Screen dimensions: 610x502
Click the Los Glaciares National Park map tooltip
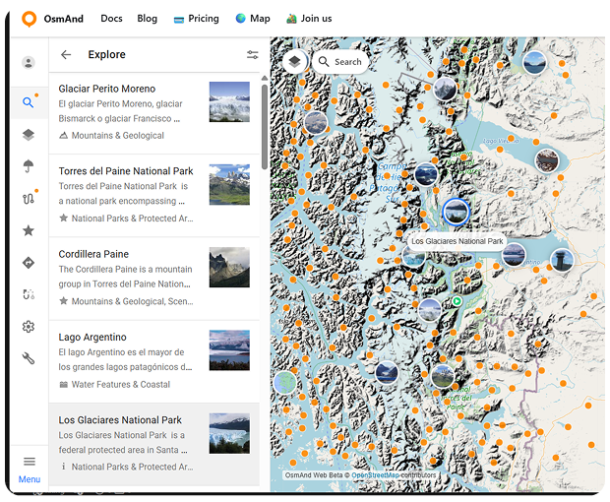click(457, 241)
